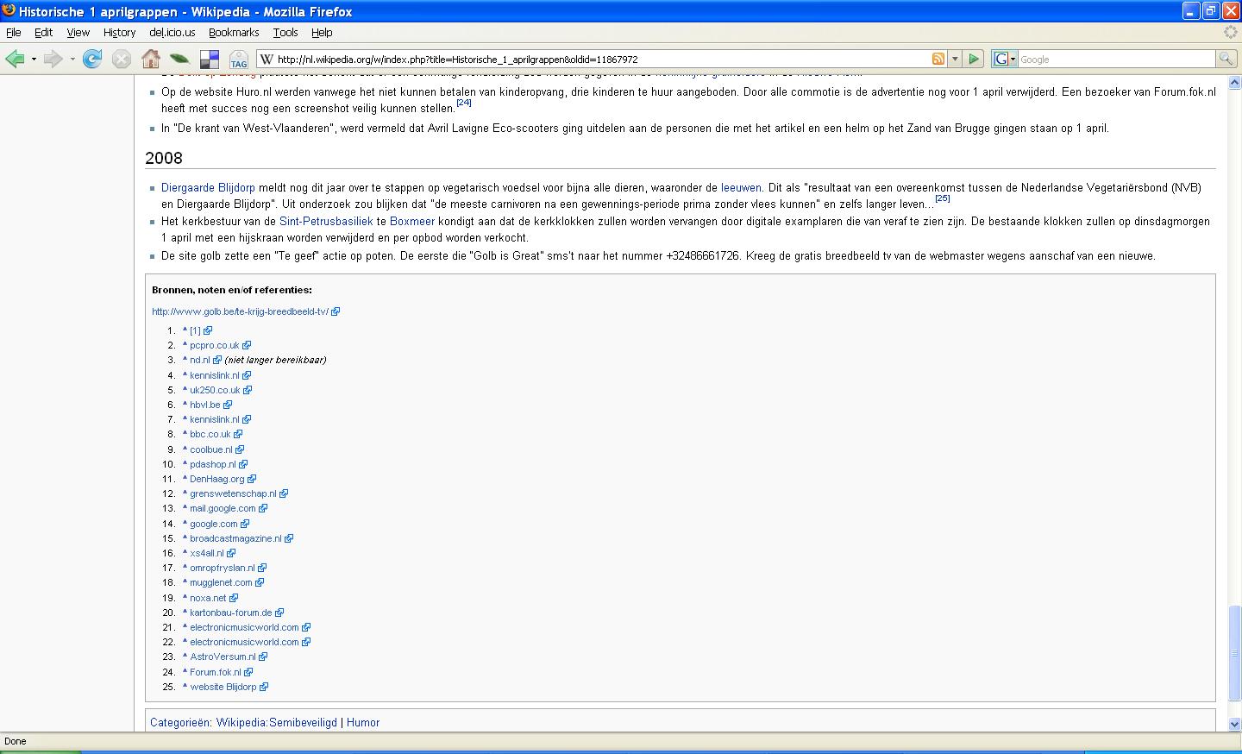Click external-link icon beside mugglenet.com
This screenshot has height=754, width=1242.
[x=260, y=582]
